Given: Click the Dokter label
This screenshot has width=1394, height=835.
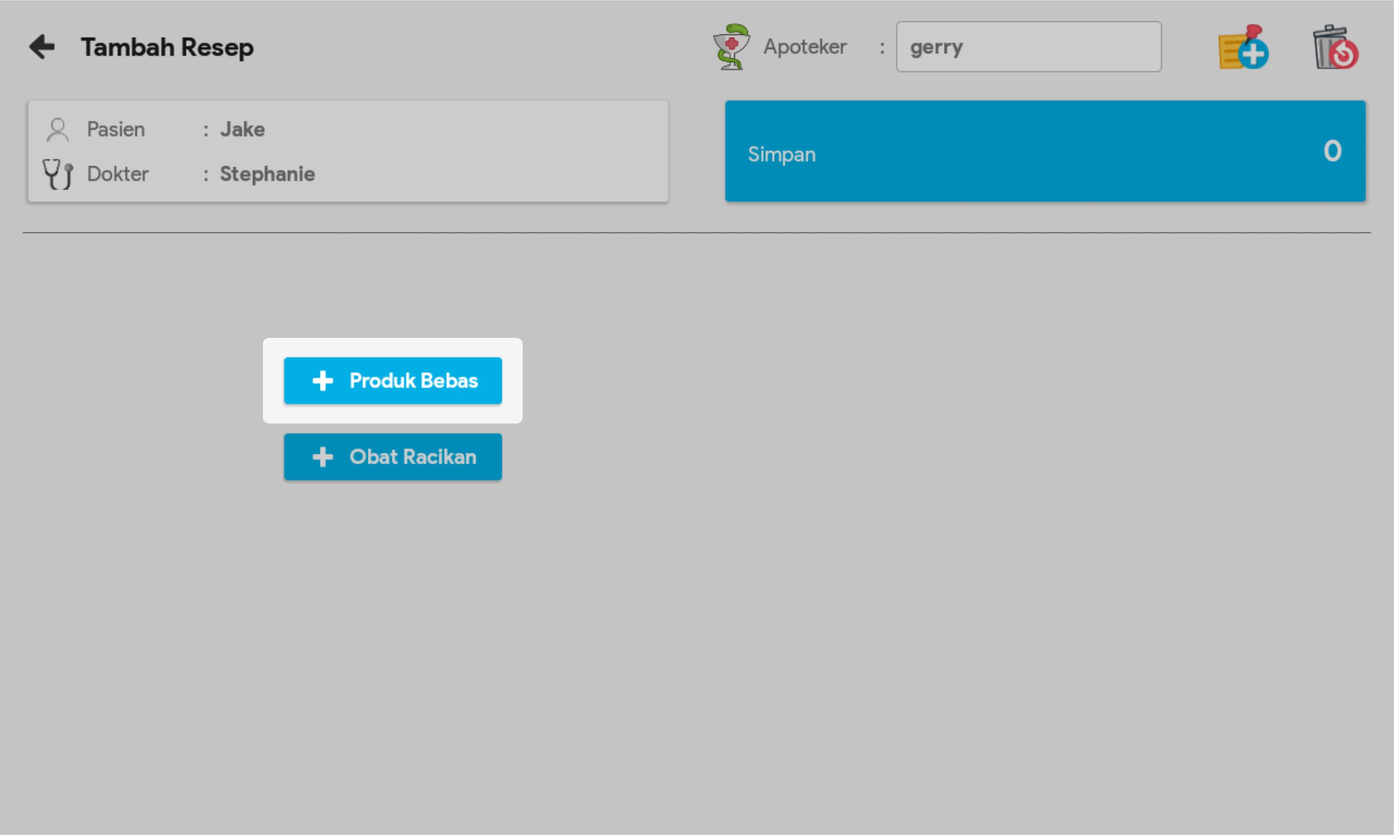Looking at the screenshot, I should pos(117,174).
